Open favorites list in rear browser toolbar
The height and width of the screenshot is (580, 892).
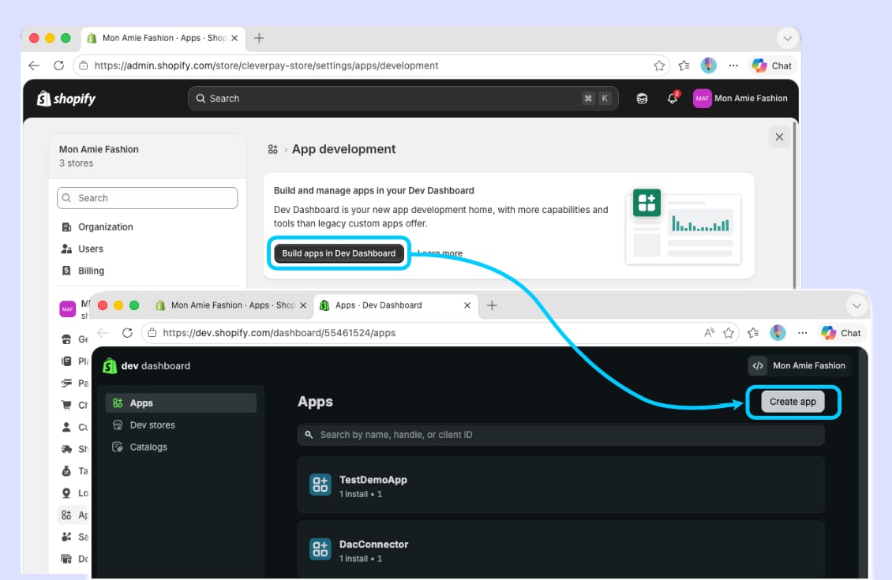(x=684, y=65)
